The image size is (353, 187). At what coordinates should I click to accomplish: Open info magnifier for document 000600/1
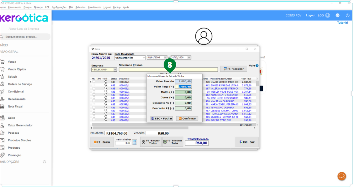[x=106, y=101]
